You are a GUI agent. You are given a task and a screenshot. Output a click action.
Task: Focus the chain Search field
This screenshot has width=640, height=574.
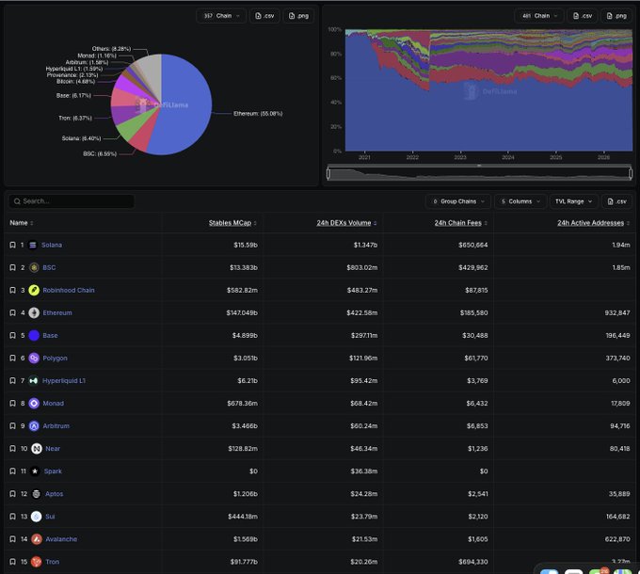[x=72, y=201]
